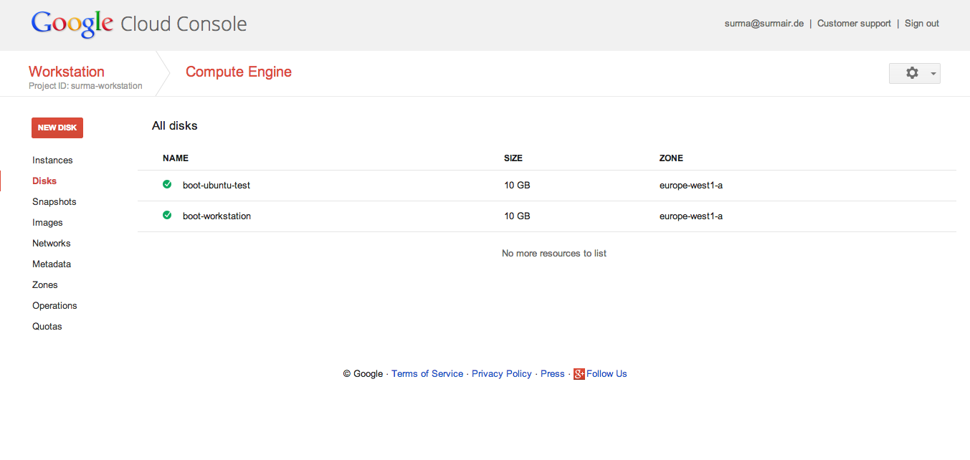The image size is (970, 460).
Task: Navigate to Networks
Action: point(52,244)
